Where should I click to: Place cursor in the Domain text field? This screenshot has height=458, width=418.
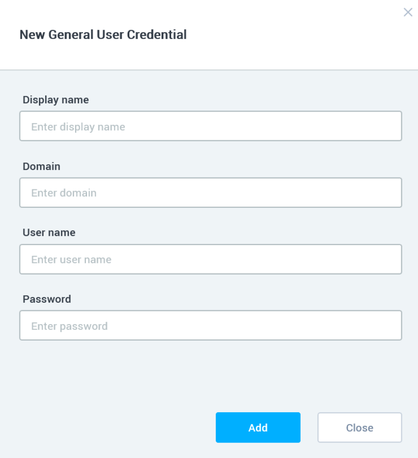click(x=211, y=192)
